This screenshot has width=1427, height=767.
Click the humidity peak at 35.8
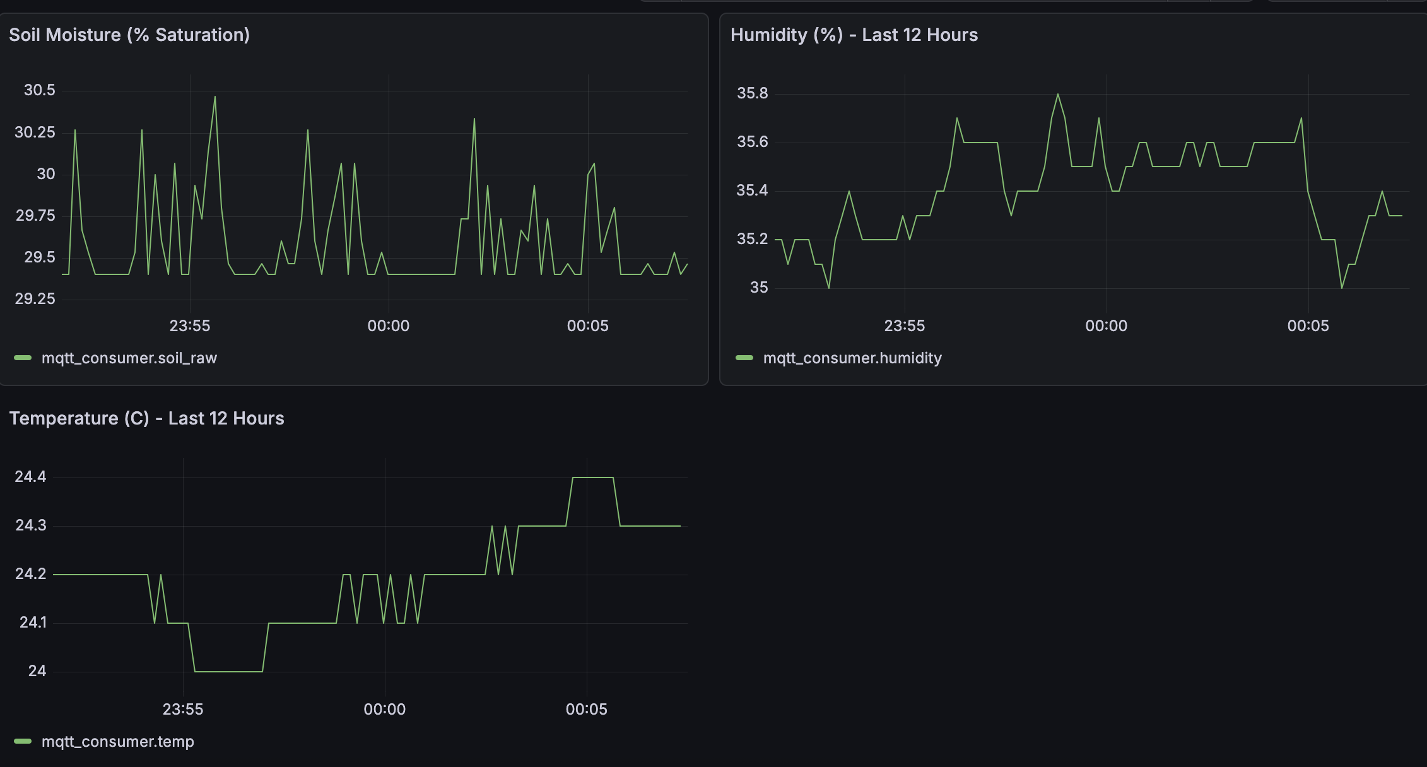[x=1058, y=95]
